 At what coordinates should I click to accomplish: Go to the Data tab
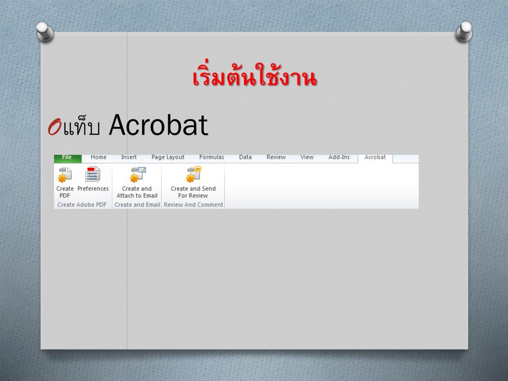click(245, 157)
